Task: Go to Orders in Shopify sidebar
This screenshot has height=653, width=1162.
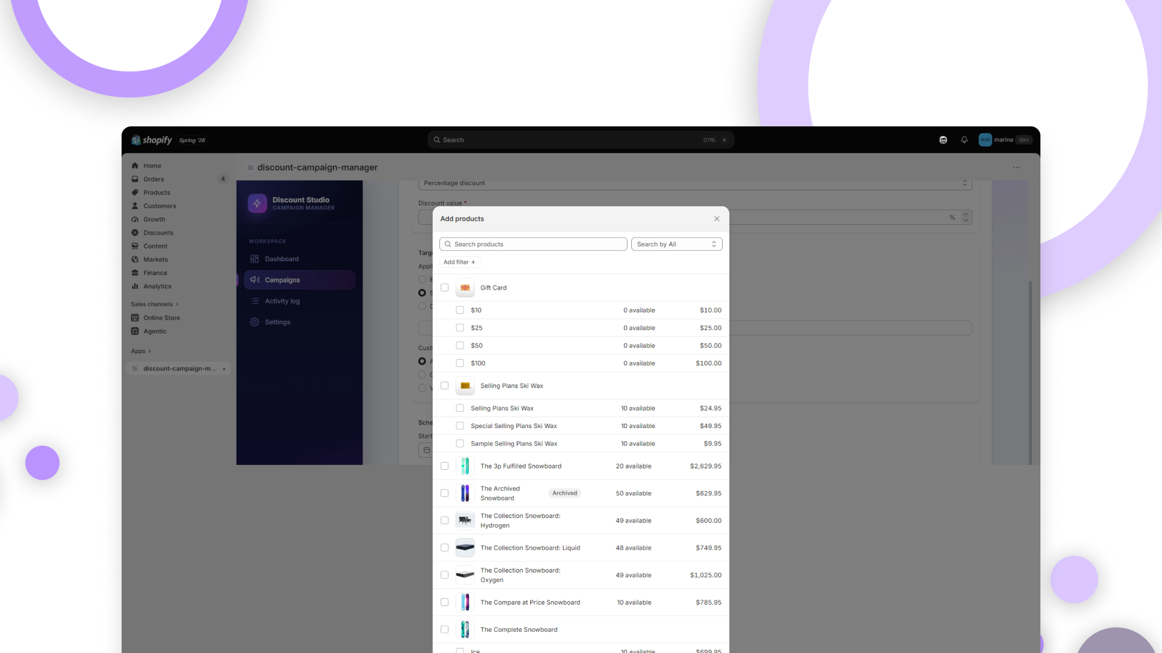Action: [x=179, y=179]
